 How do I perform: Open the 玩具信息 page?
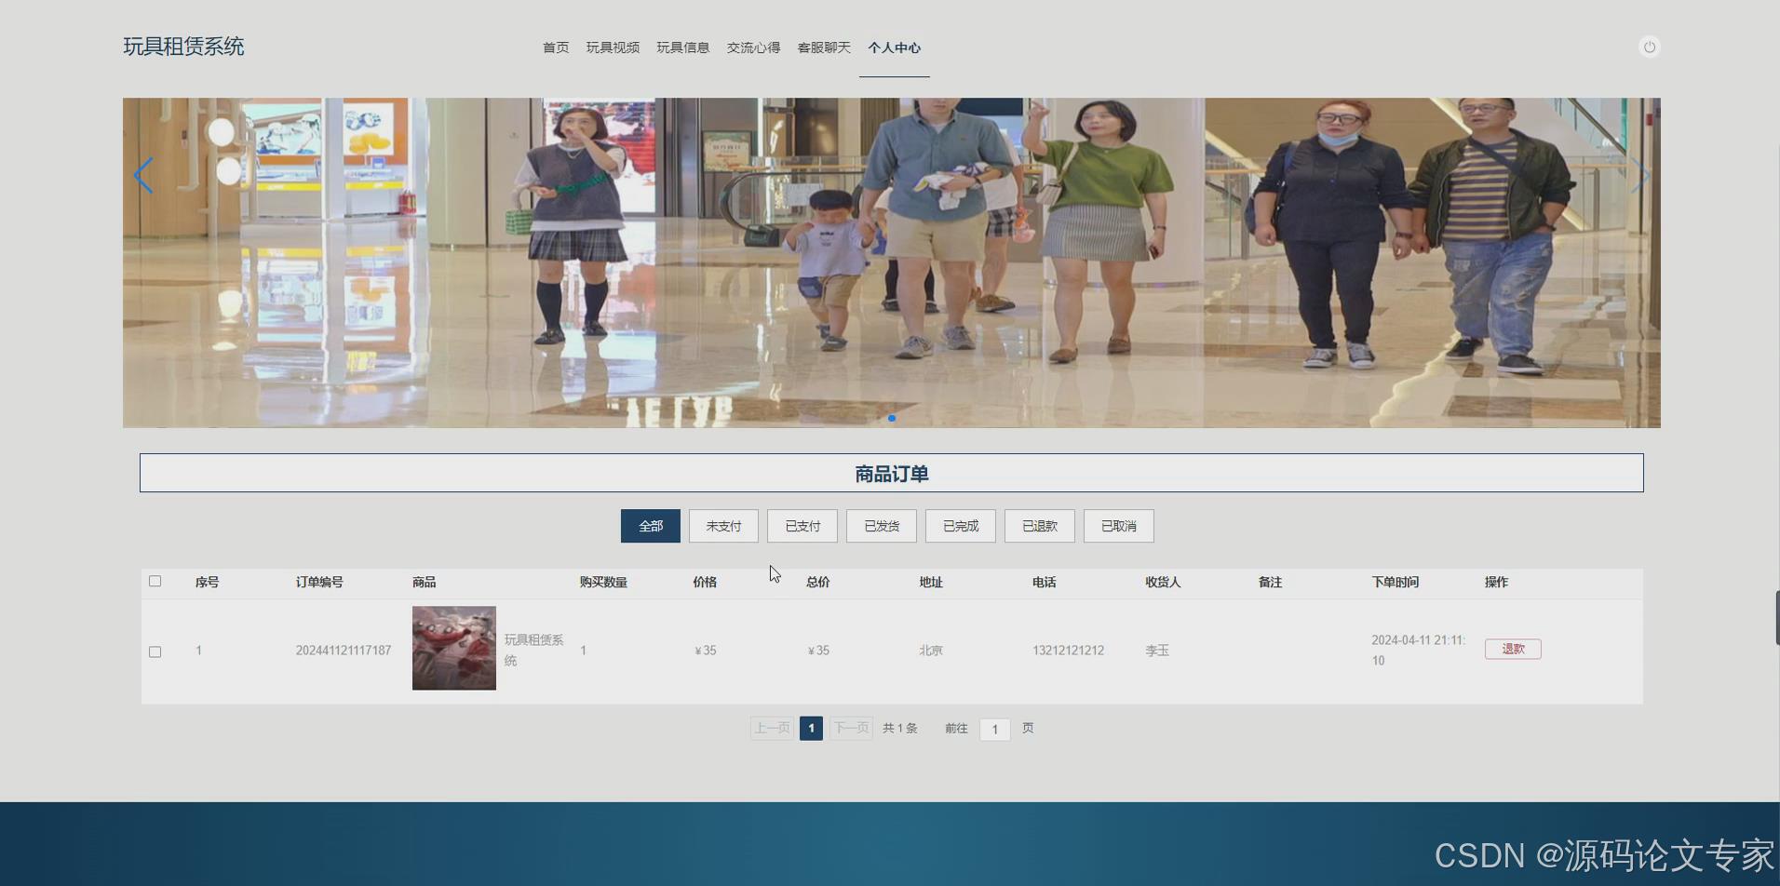[682, 47]
